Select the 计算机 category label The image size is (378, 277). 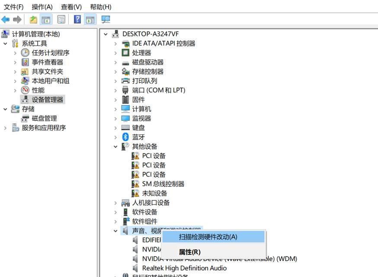click(141, 109)
